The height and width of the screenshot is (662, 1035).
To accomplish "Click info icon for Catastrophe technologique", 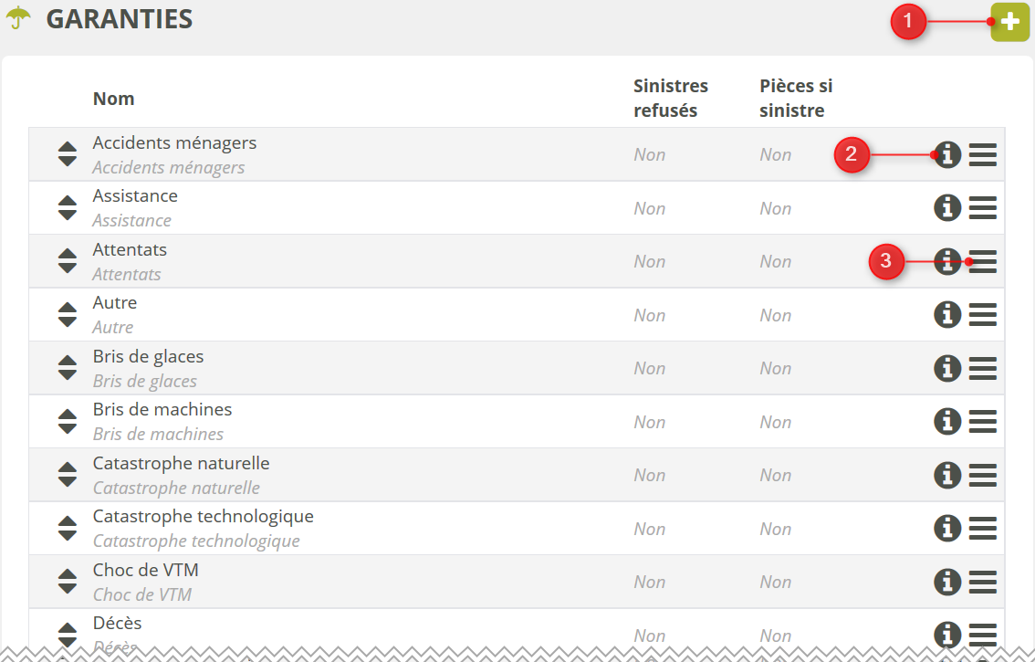I will [947, 529].
